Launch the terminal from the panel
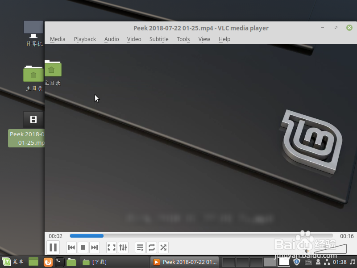Viewport: 357px width, 268px height. pos(59,262)
